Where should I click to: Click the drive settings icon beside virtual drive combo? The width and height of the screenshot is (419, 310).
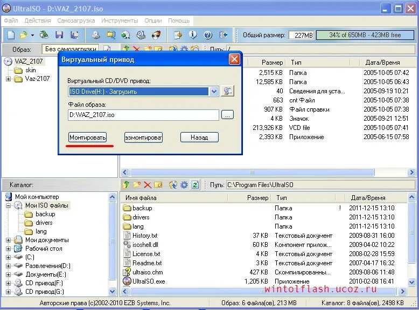227,91
